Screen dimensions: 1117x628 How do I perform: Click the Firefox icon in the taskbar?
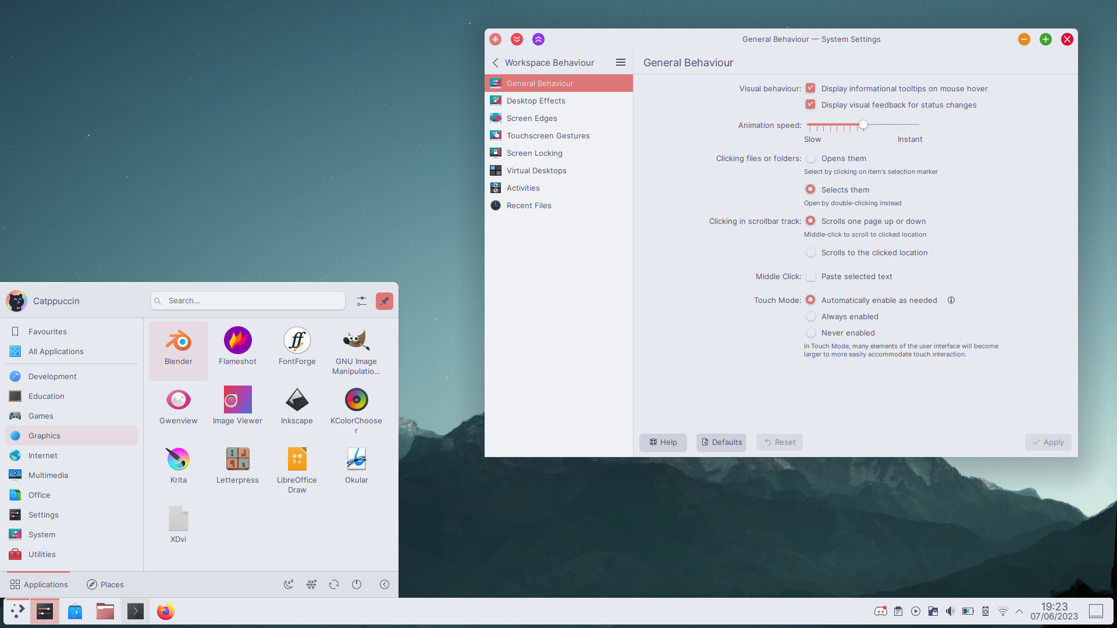[x=165, y=611]
